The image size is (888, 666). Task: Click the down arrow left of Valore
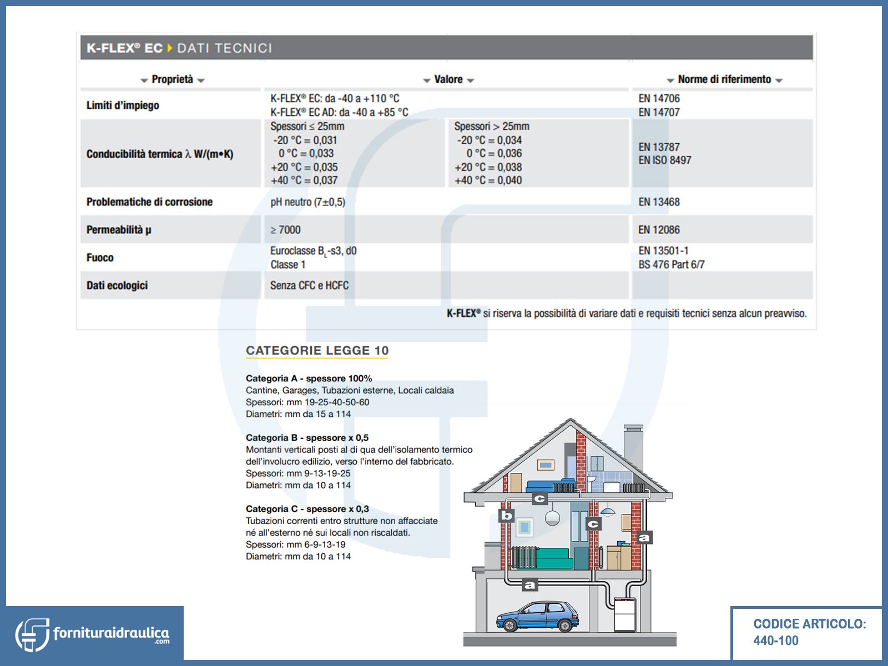click(x=427, y=80)
